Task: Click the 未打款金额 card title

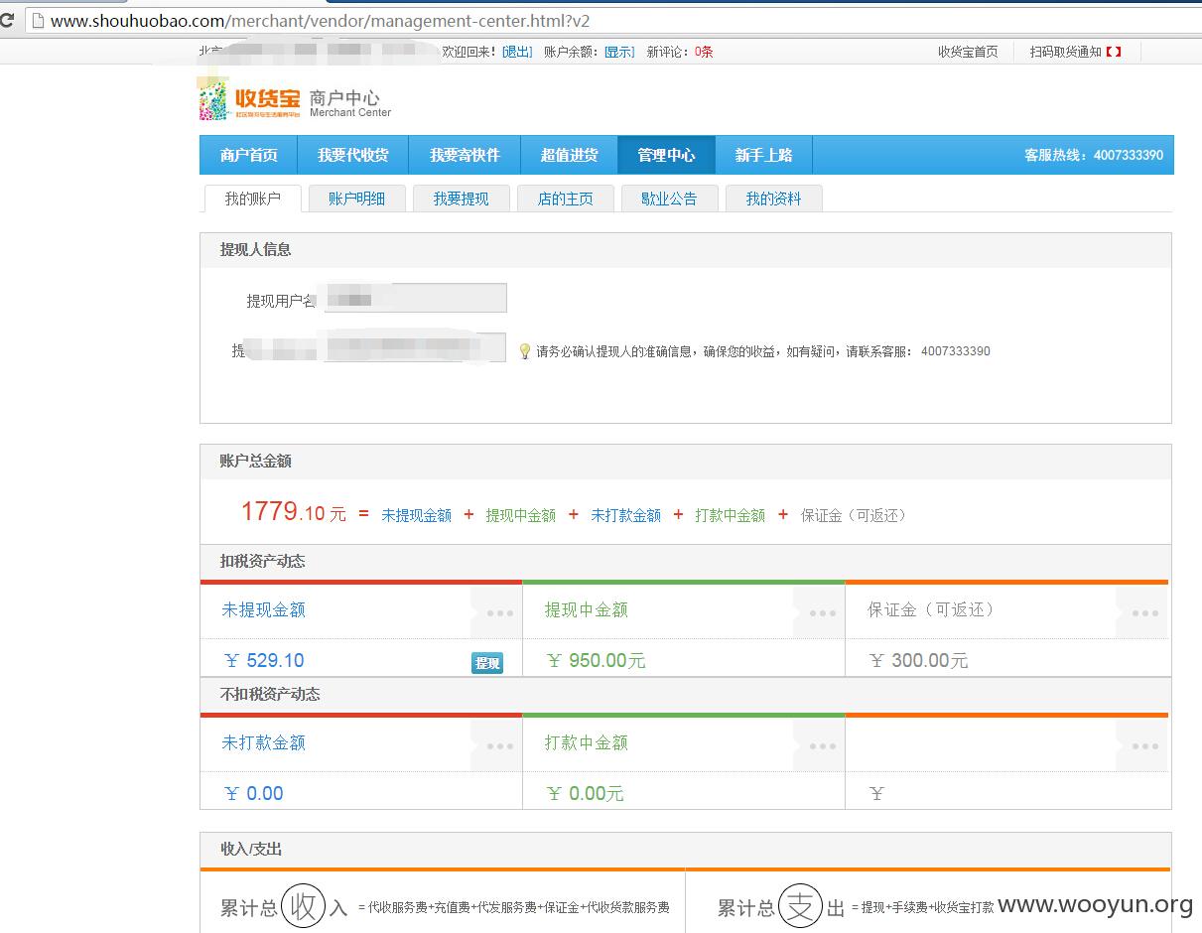Action: click(263, 742)
